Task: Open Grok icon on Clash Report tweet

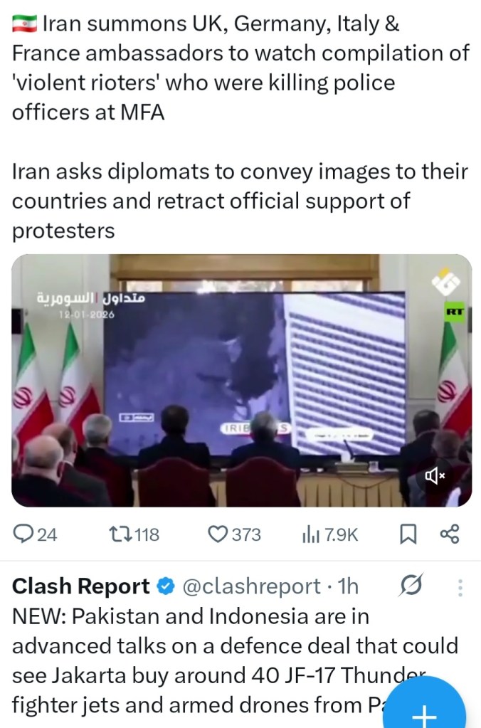Action: [x=411, y=586]
